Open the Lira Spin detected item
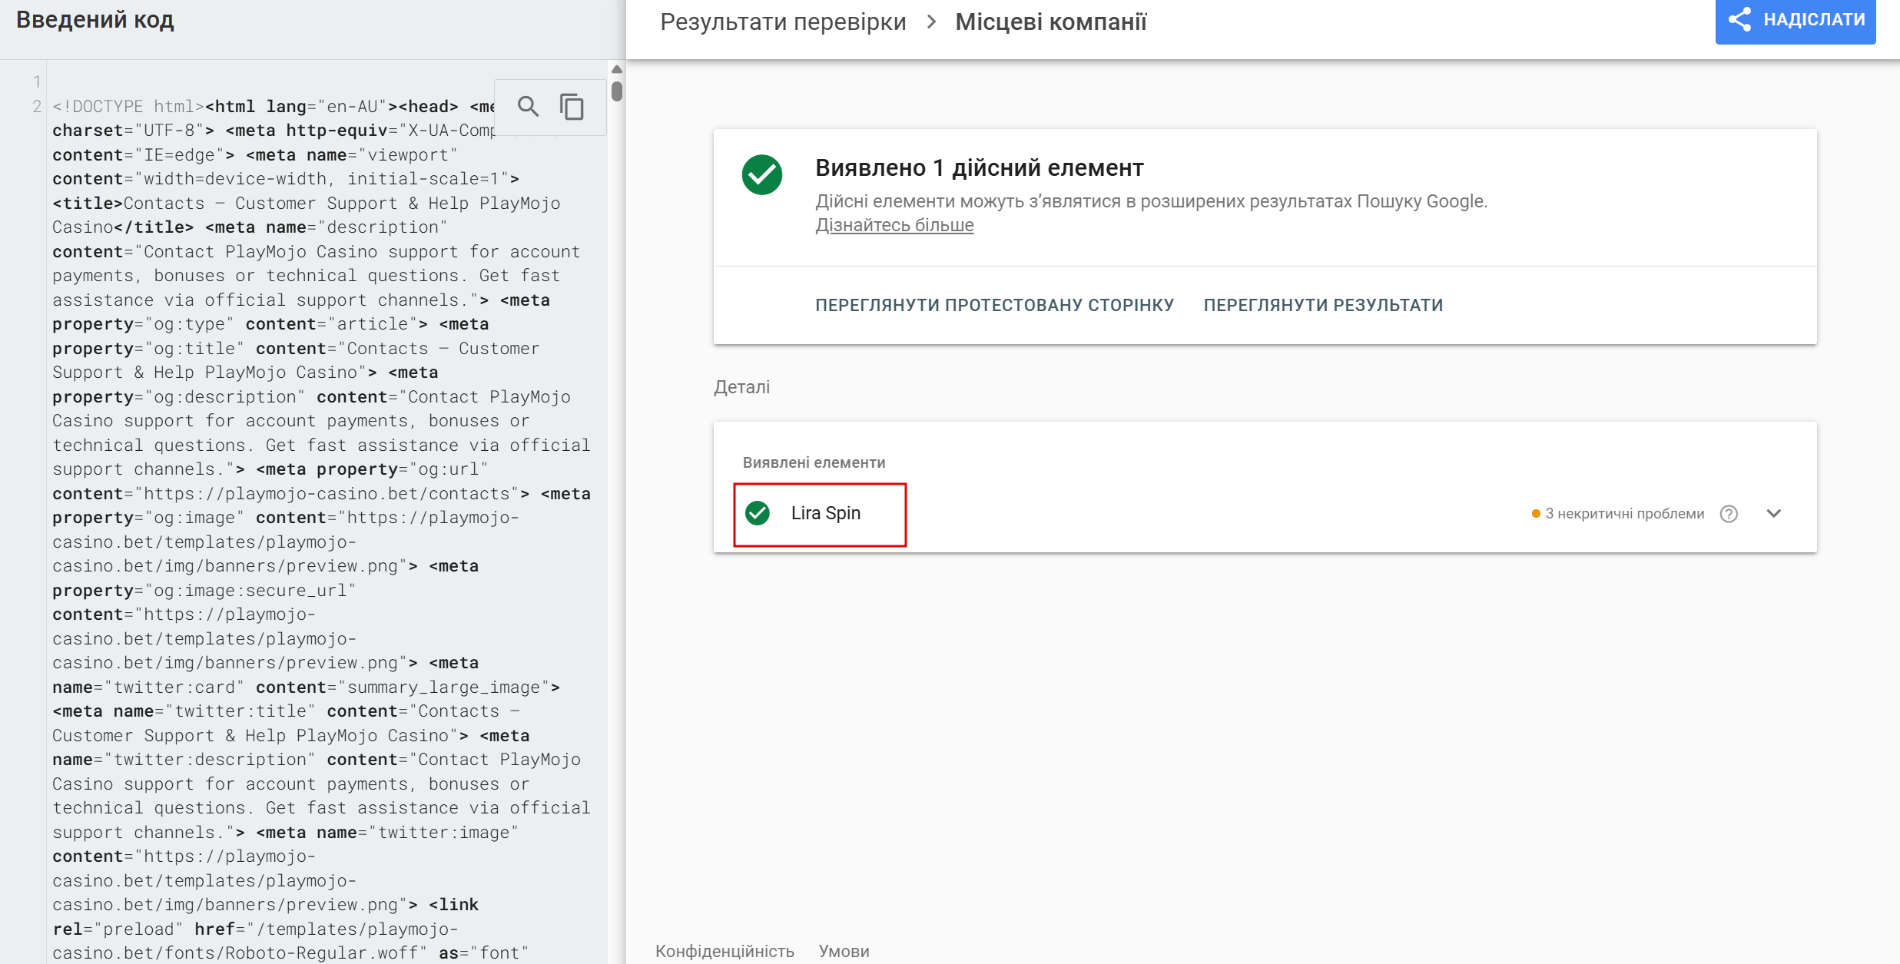Image resolution: width=1900 pixels, height=964 pixels. [825, 513]
